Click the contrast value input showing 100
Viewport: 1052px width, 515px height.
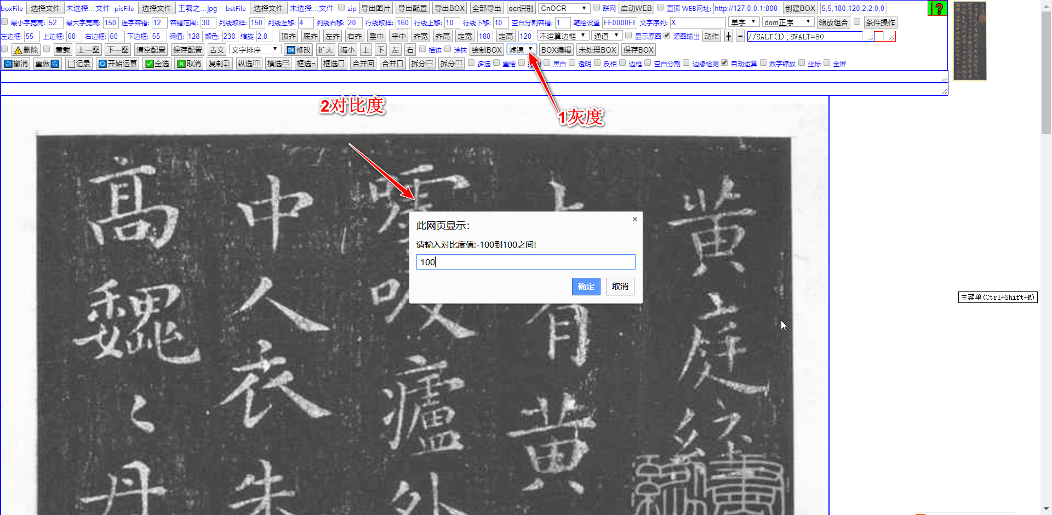click(525, 262)
